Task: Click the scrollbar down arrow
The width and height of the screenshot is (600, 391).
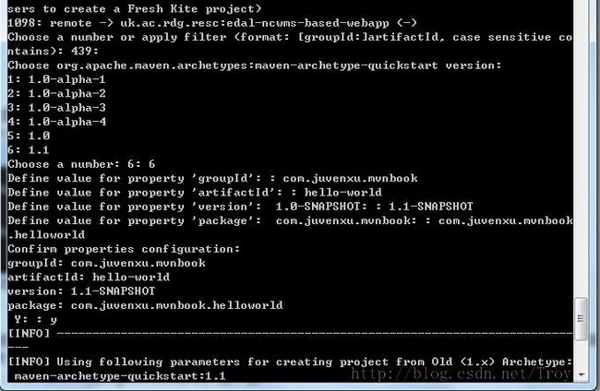Action: 582,375
